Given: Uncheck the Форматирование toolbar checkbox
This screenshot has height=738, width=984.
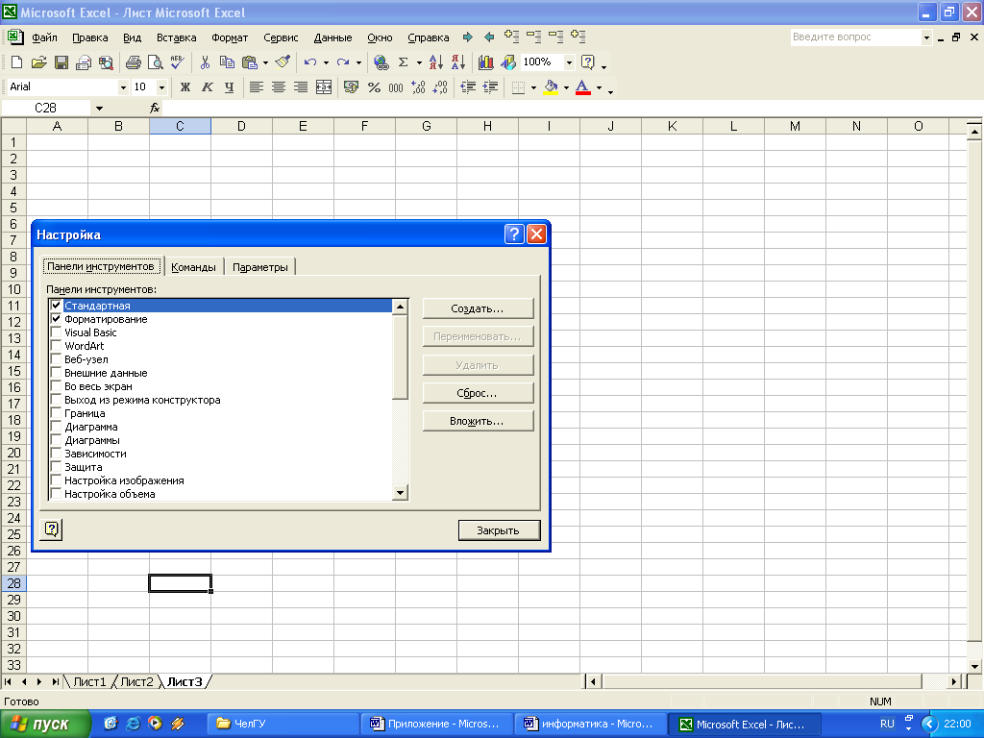Looking at the screenshot, I should coord(56,319).
